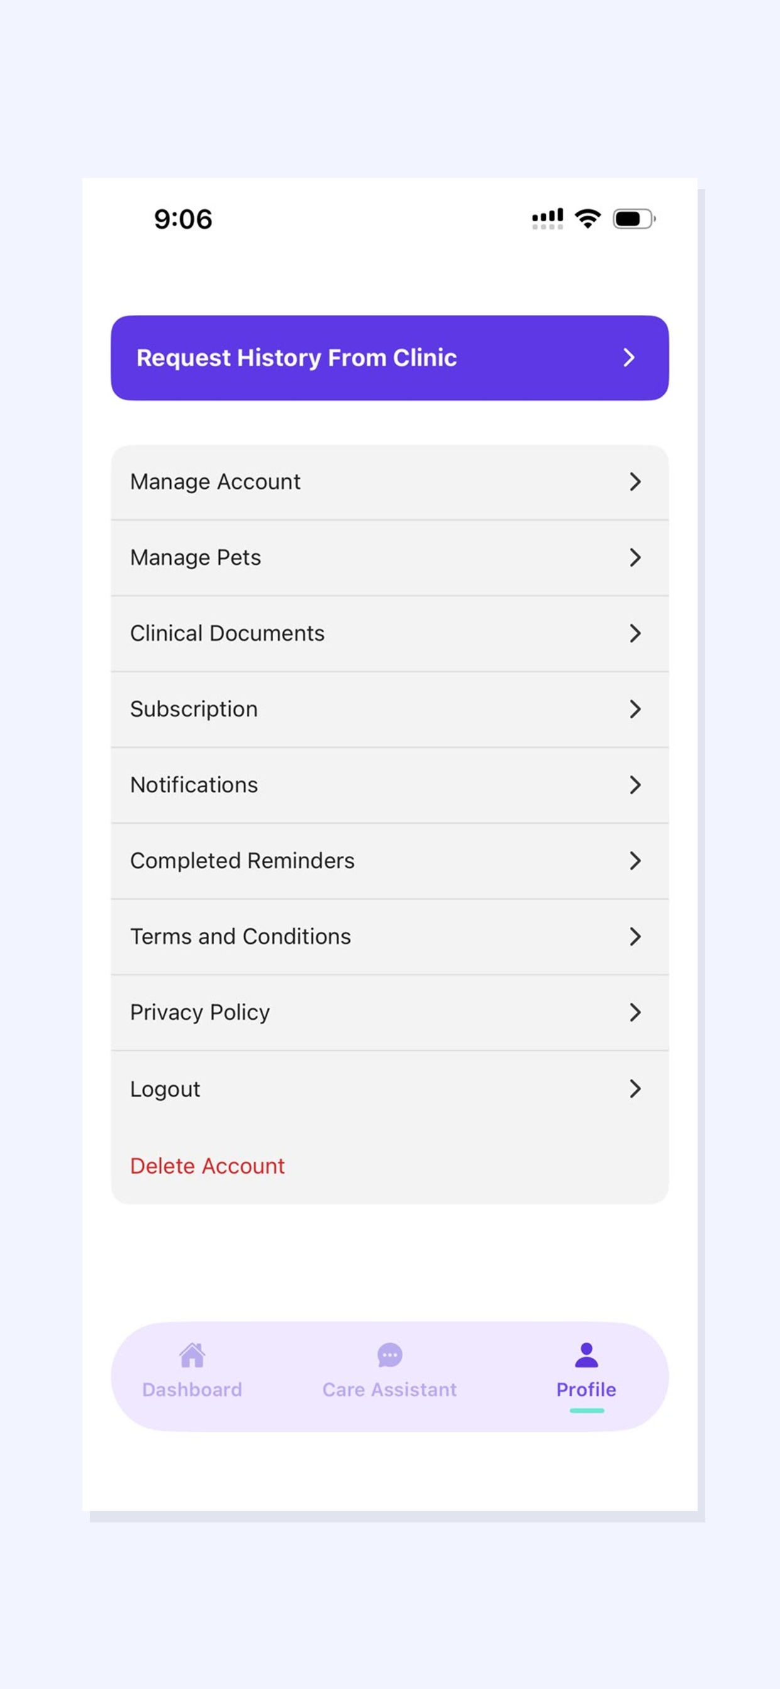Open the Subscription menu item
Screen dimensions: 780x1689
(x=390, y=709)
